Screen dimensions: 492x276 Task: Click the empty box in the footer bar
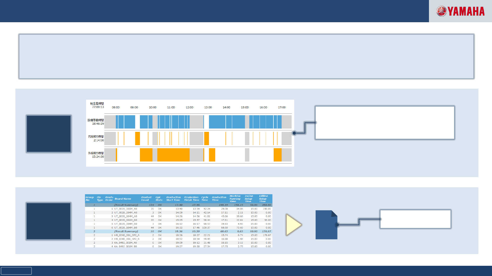click(16, 271)
